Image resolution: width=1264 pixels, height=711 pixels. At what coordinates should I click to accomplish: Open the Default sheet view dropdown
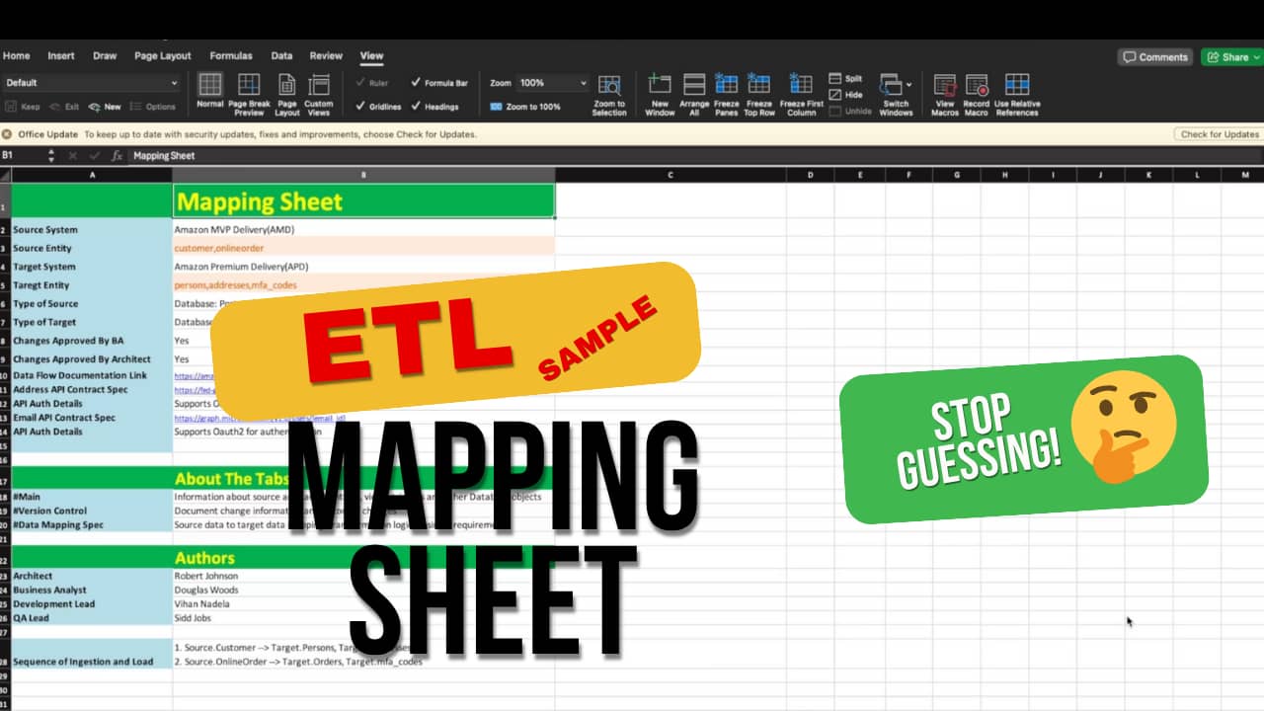tap(91, 83)
